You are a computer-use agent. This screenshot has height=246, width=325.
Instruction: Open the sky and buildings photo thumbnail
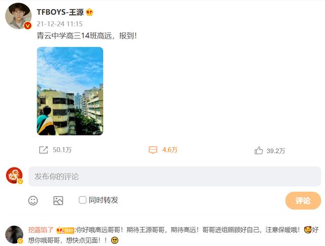70,91
